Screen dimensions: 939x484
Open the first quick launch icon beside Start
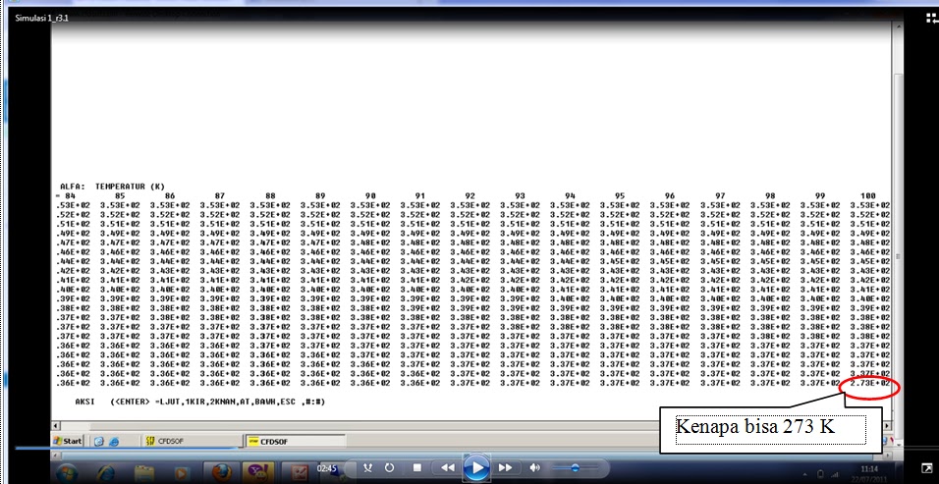click(99, 441)
